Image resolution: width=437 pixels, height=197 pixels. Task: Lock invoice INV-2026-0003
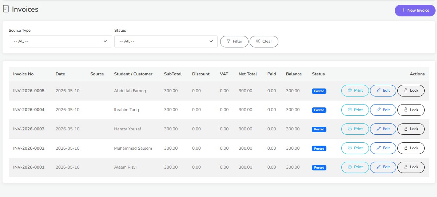[411, 129]
